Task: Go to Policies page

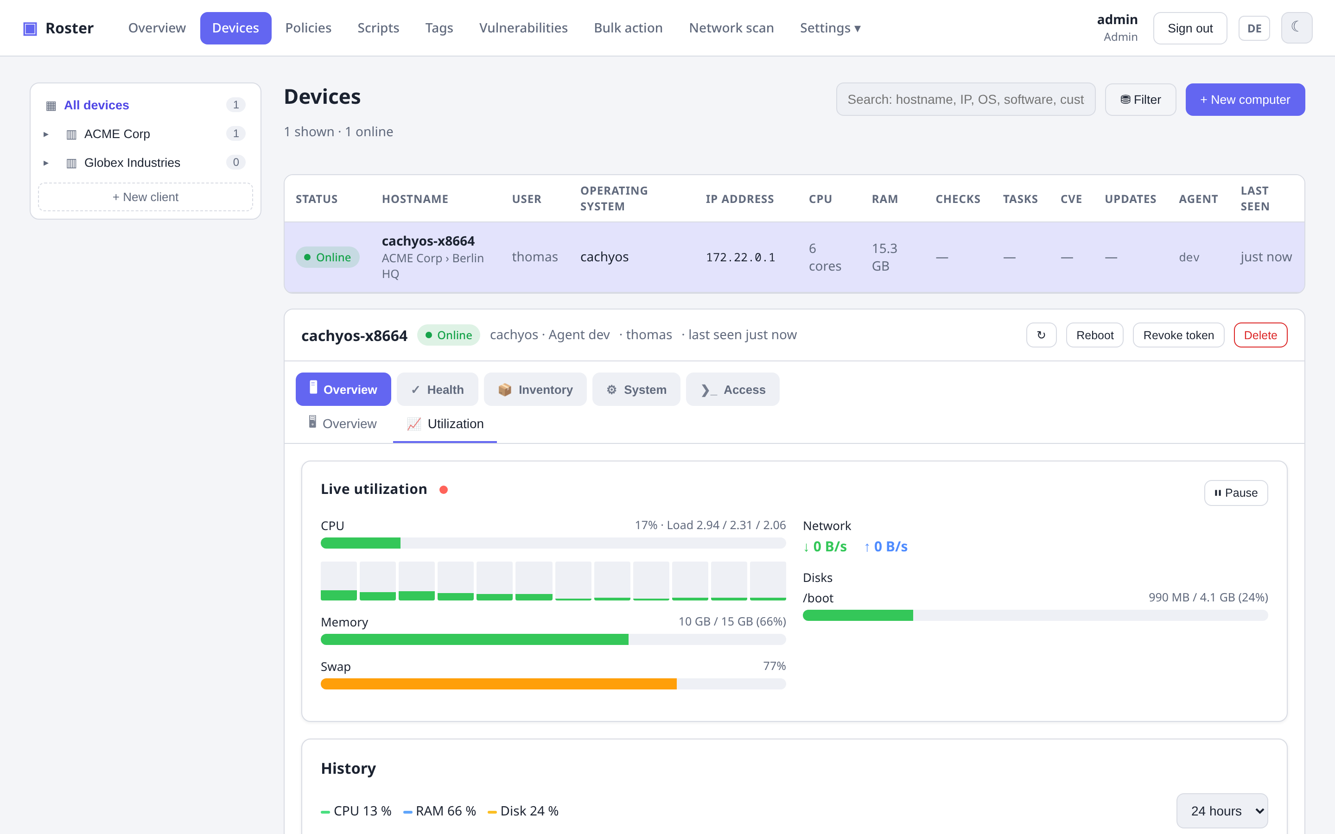Action: [308, 28]
